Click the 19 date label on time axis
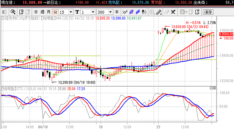 [x=101, y=127]
